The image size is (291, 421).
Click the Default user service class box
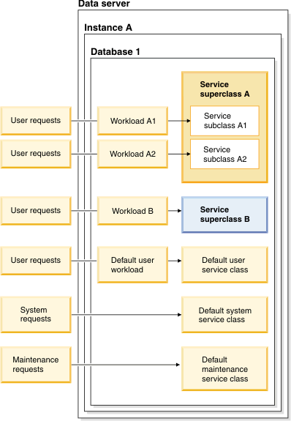click(x=224, y=265)
